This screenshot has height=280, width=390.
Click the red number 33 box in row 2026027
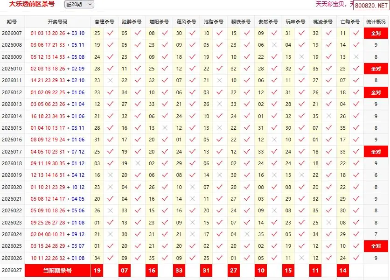coord(179,270)
